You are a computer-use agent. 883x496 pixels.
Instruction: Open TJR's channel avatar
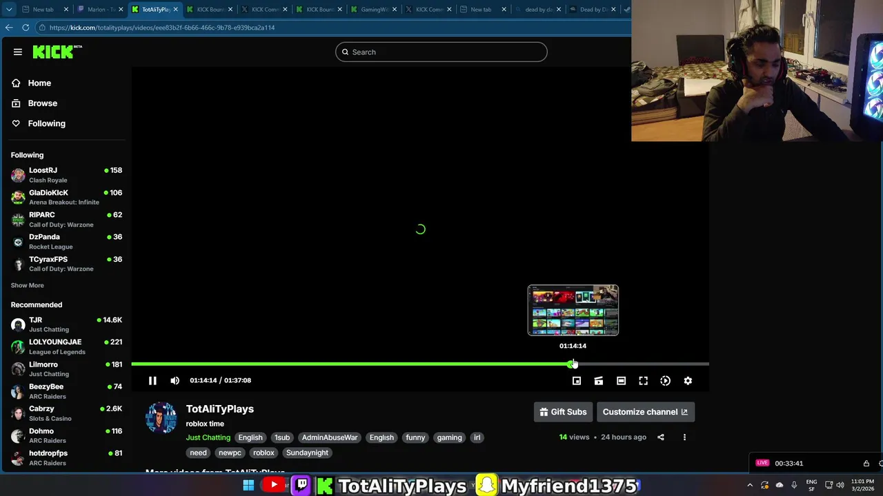(x=18, y=324)
